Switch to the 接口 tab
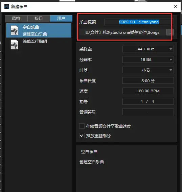This screenshot has width=182, height=192. coord(39,19)
